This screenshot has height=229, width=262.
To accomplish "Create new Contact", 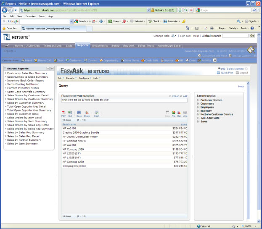I will click(x=91, y=61).
